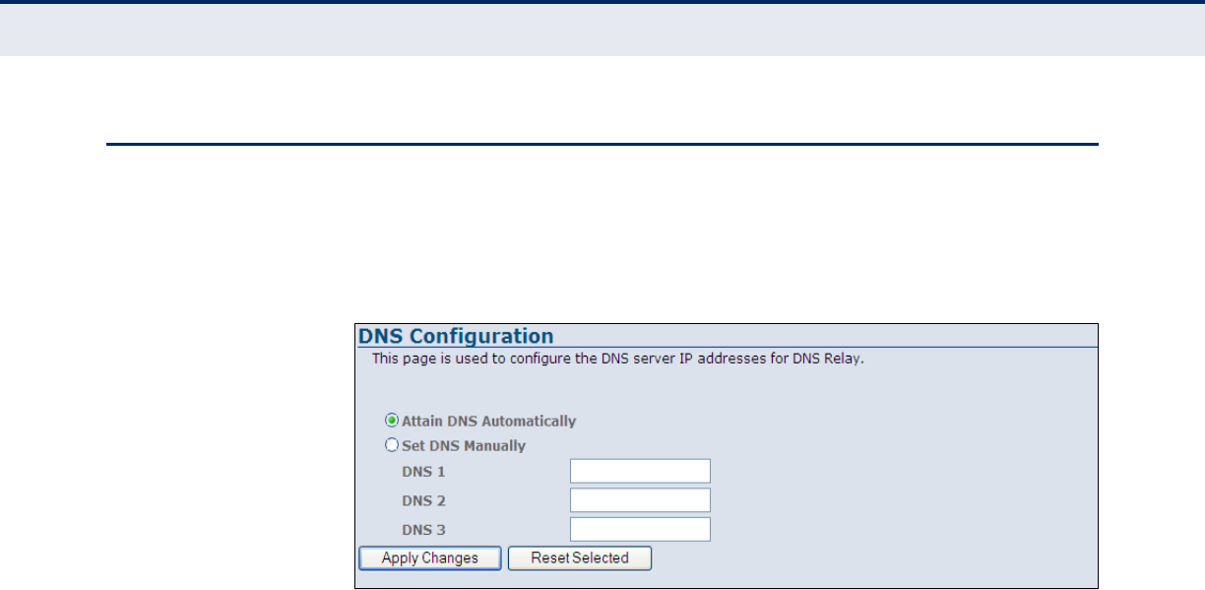Image resolution: width=1205 pixels, height=590 pixels.
Task: Click the DNS Relay description text
Action: pyautogui.click(x=618, y=360)
